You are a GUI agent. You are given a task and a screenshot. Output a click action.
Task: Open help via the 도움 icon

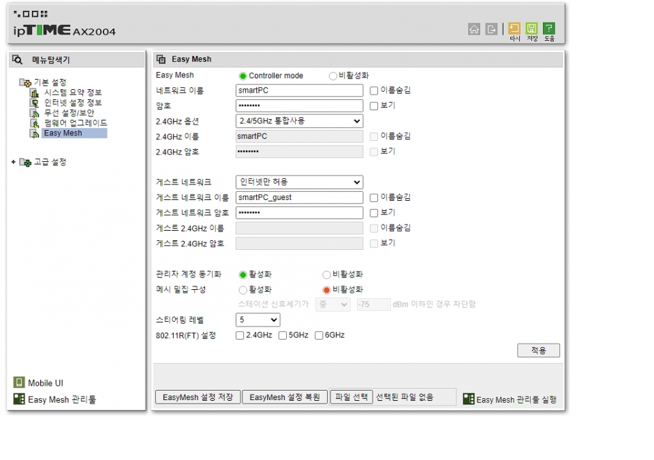pyautogui.click(x=549, y=29)
